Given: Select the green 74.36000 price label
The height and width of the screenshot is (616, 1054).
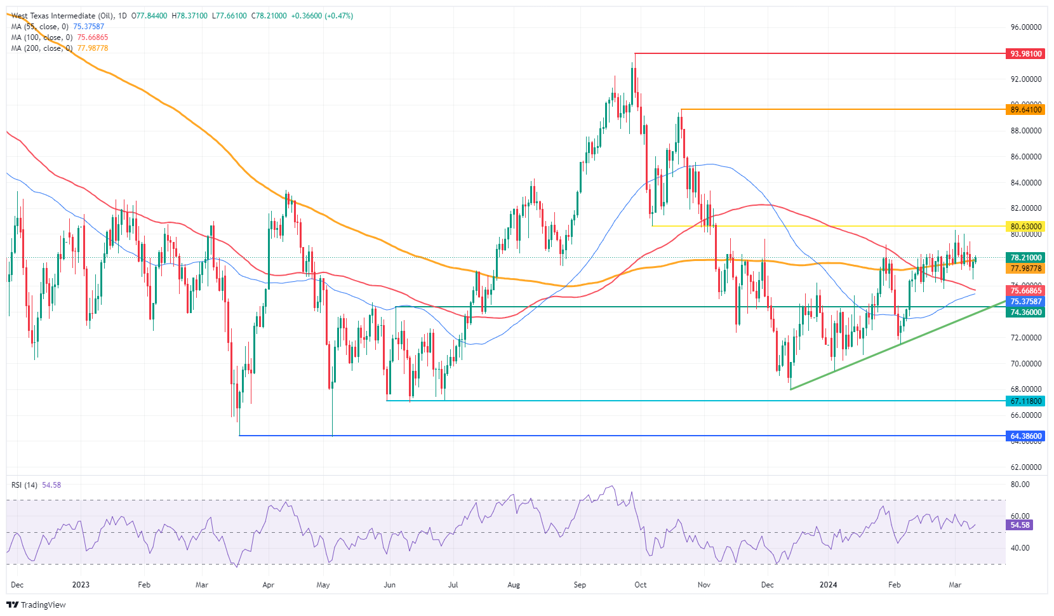Looking at the screenshot, I should [1025, 312].
